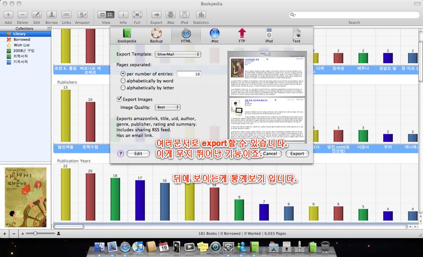Click the 문학수첩 publisher label

tap(91, 147)
